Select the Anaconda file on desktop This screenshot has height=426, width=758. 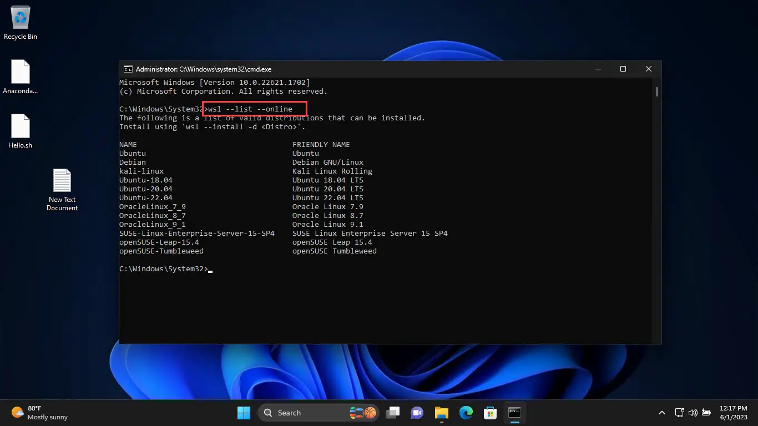click(21, 77)
